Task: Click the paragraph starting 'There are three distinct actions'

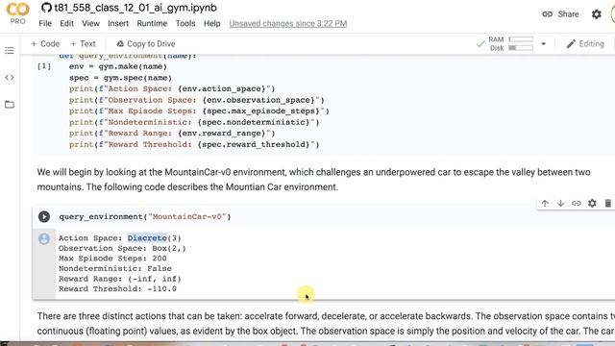Action: 326,324
